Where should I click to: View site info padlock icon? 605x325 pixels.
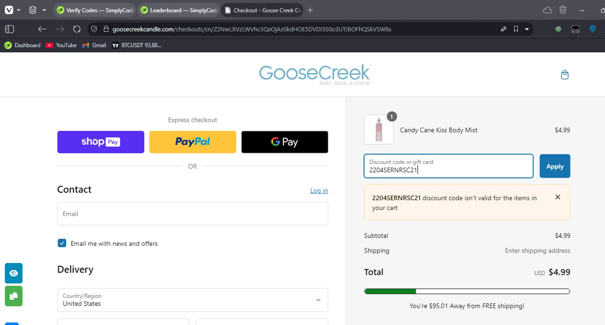(x=106, y=29)
